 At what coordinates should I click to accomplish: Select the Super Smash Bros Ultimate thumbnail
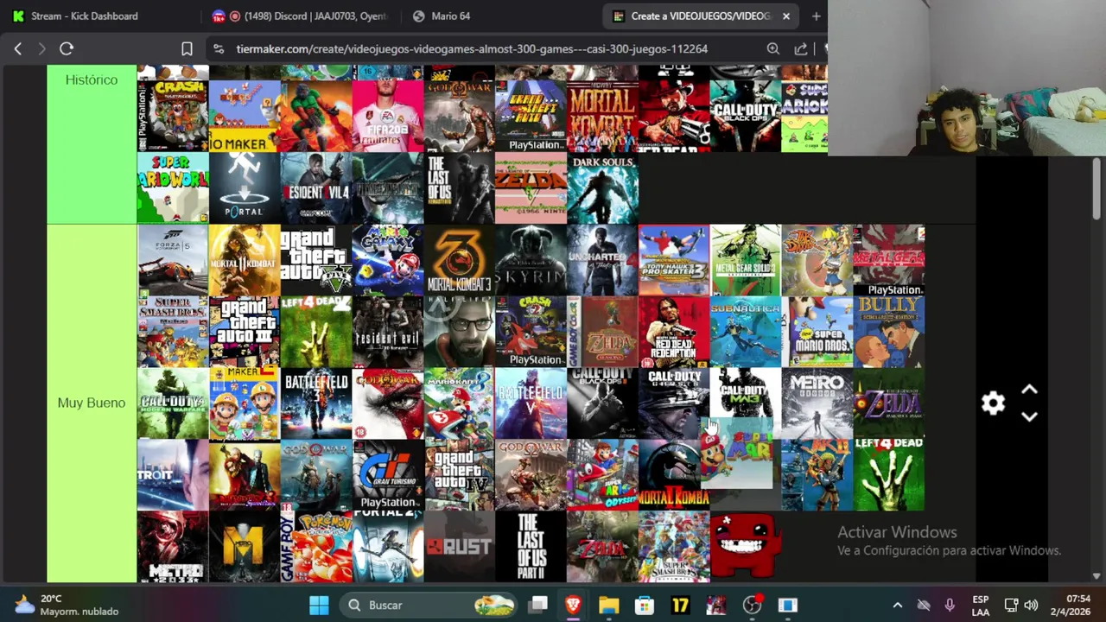[x=675, y=547]
